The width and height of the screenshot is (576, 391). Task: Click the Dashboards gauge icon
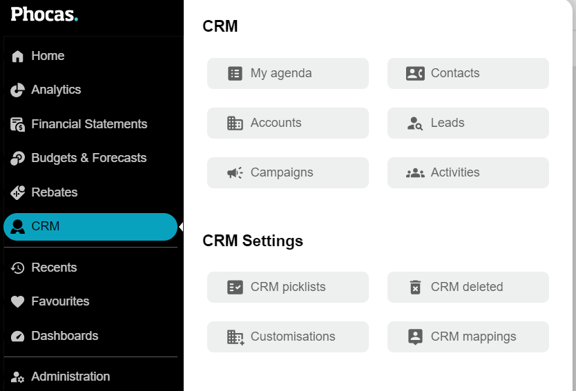[x=18, y=337]
